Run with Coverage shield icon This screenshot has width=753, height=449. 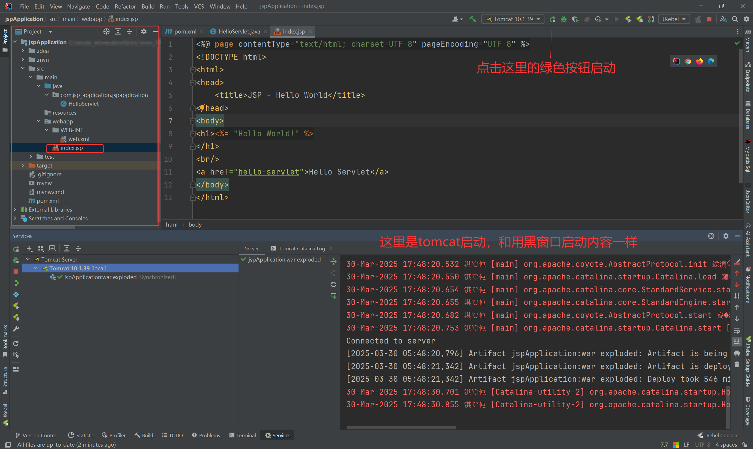(575, 19)
